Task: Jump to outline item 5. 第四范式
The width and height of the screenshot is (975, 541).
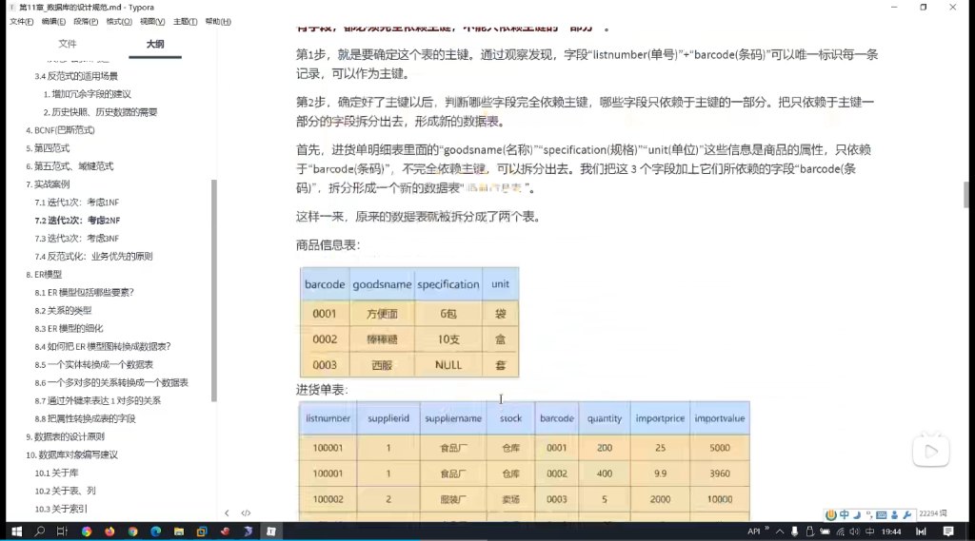Action: pyautogui.click(x=48, y=148)
